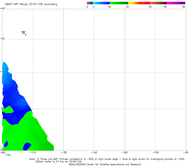Click the light-blue-to-blue segment of the color bar
The image size is (188, 166).
(x=101, y=3)
